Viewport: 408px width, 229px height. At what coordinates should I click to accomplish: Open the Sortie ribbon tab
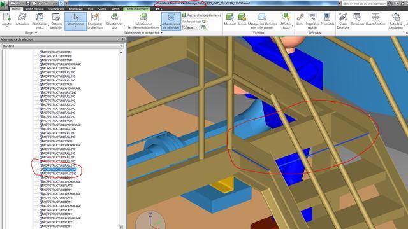coord(102,9)
